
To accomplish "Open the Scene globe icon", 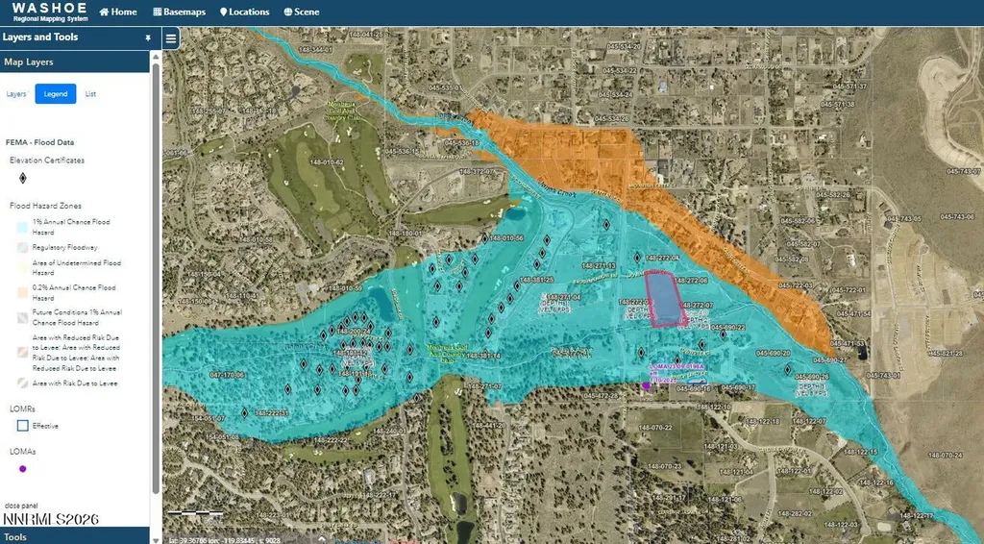I will (x=287, y=12).
